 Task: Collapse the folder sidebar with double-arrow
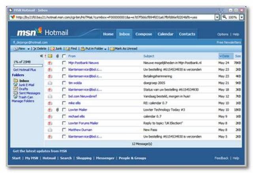pos(41,56)
